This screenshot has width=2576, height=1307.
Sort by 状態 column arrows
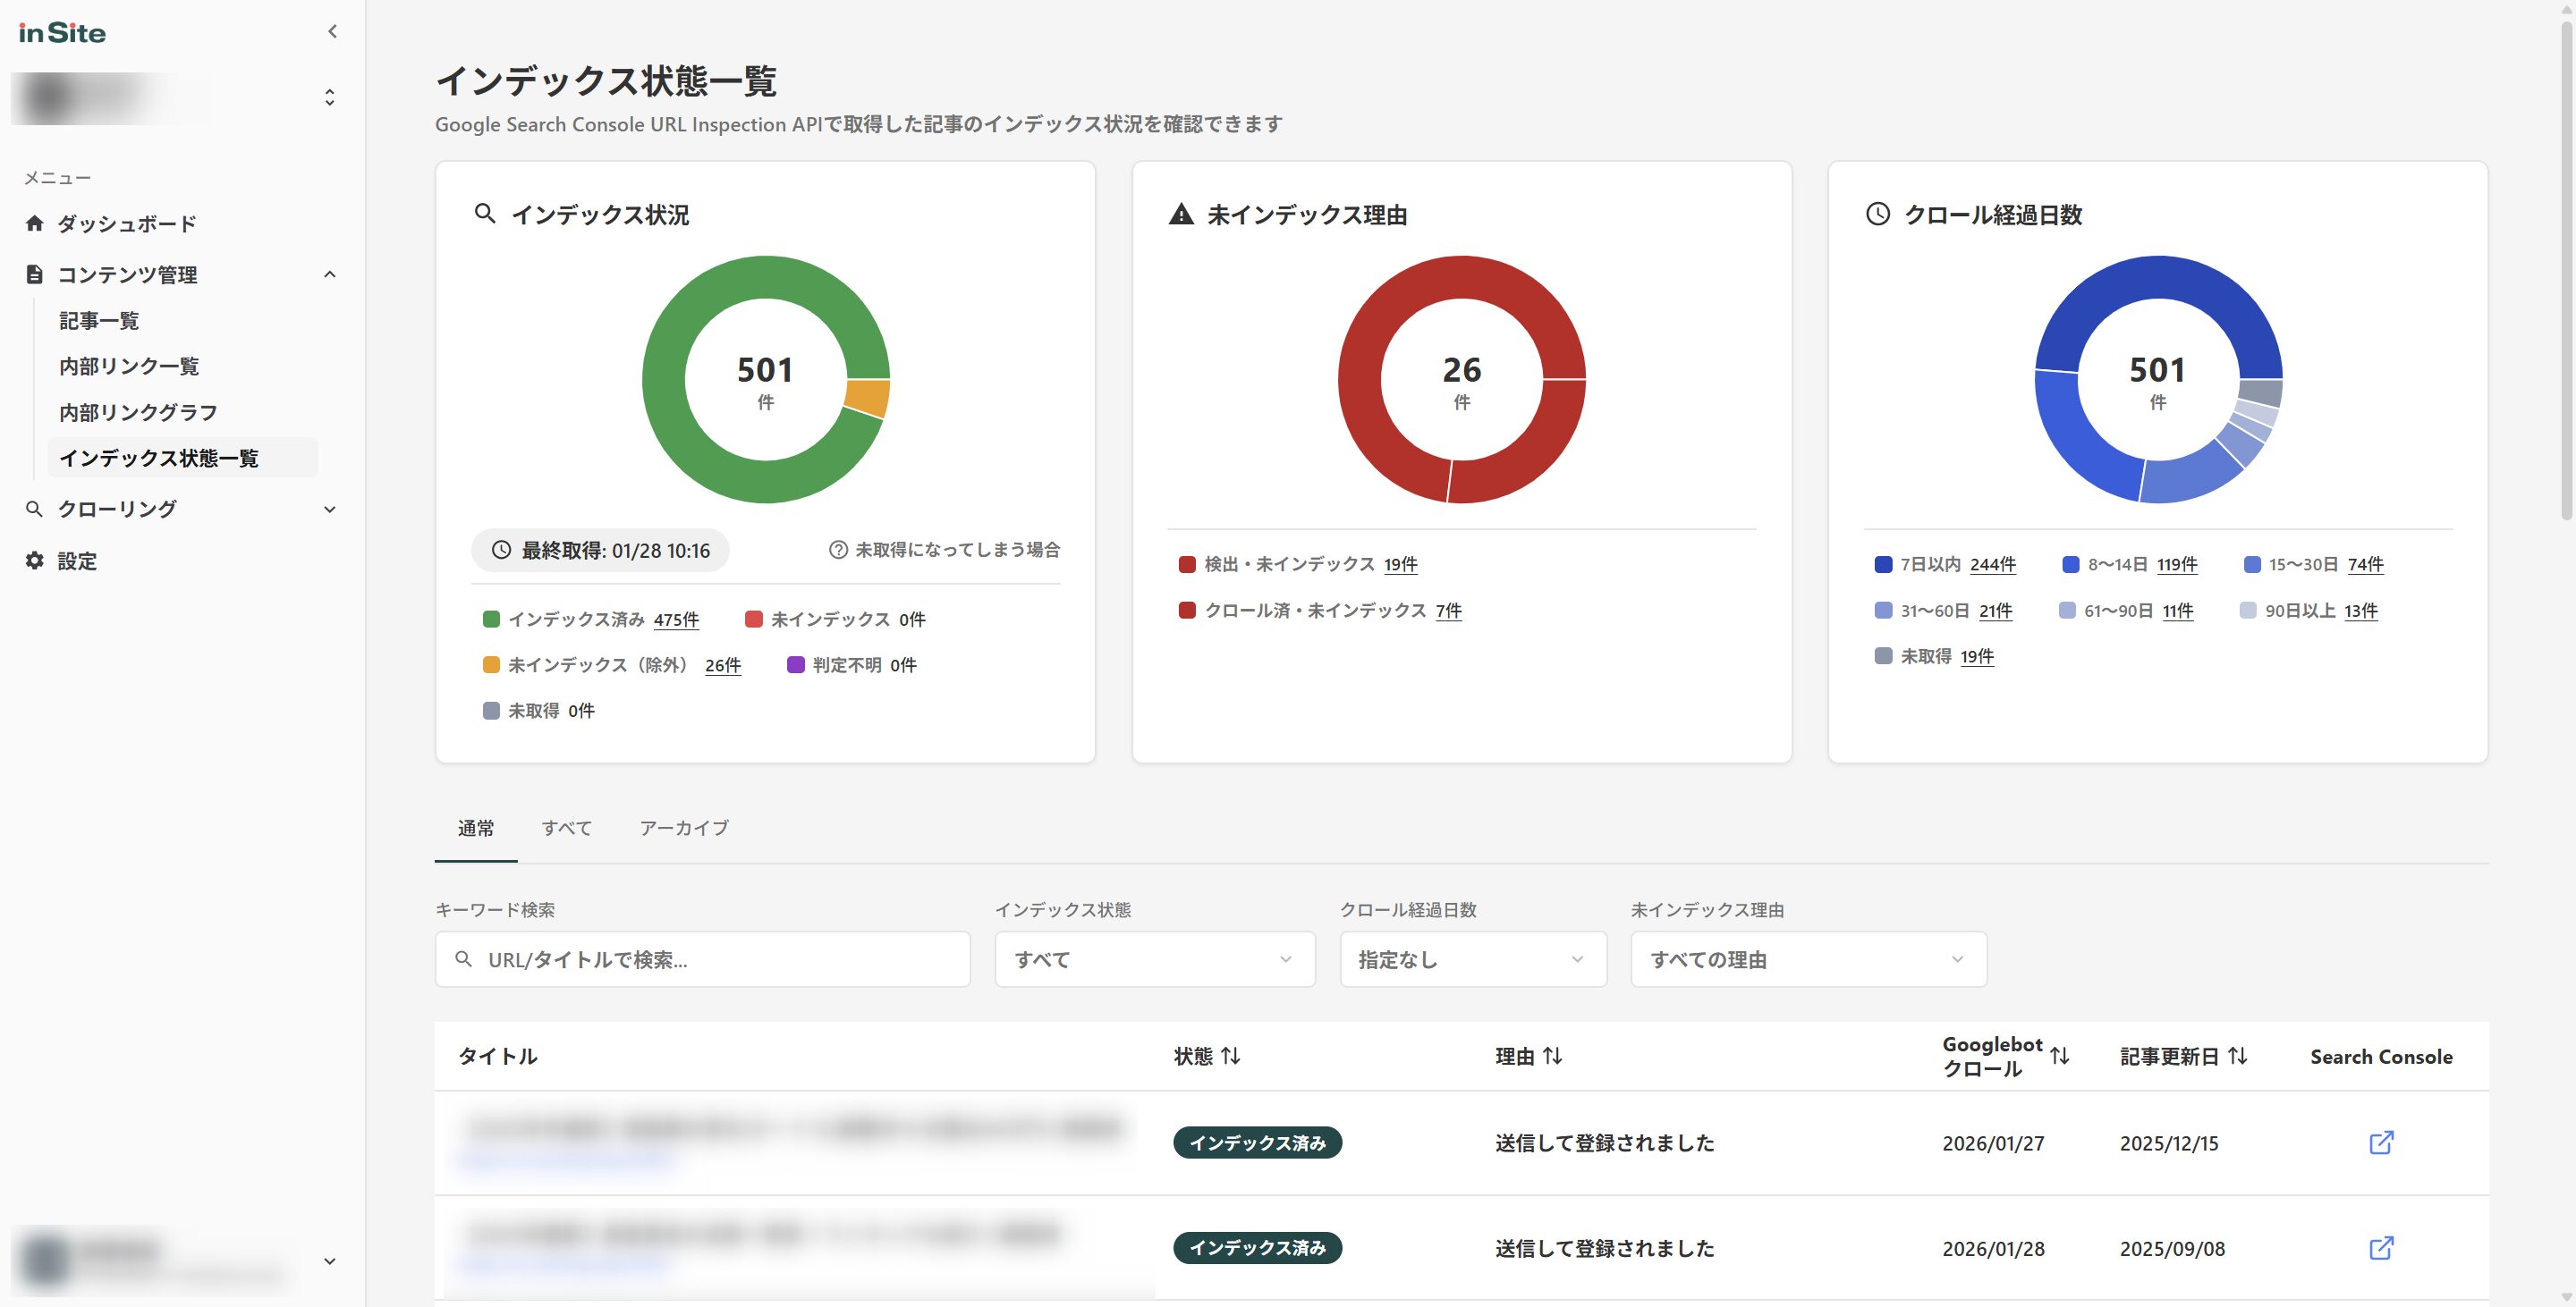point(1231,1055)
